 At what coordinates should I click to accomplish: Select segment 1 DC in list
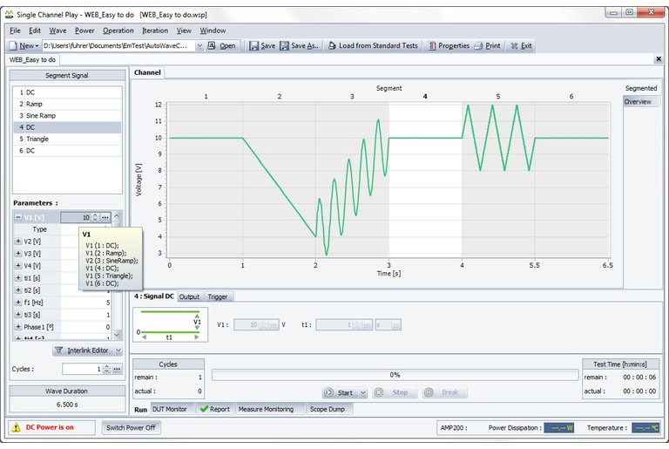coord(67,92)
